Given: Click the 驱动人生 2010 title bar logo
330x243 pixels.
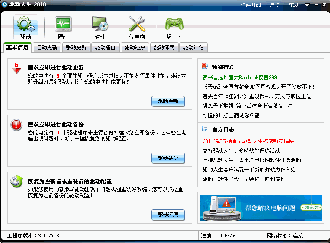Looking at the screenshot, I should (5, 4).
